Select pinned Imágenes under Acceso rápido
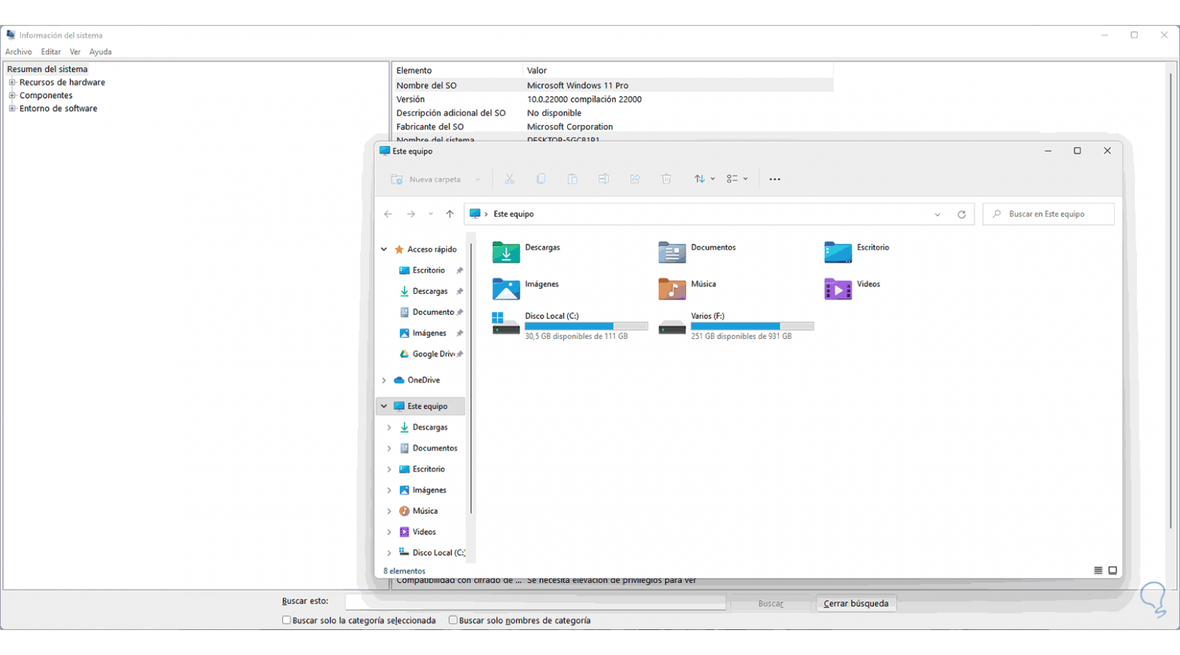The image size is (1180, 655). [428, 333]
